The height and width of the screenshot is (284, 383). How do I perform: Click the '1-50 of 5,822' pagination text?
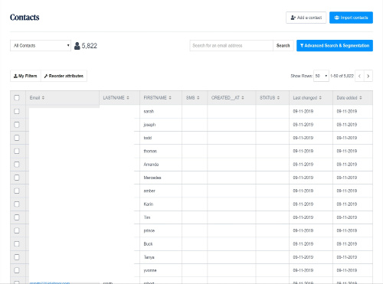(x=342, y=76)
